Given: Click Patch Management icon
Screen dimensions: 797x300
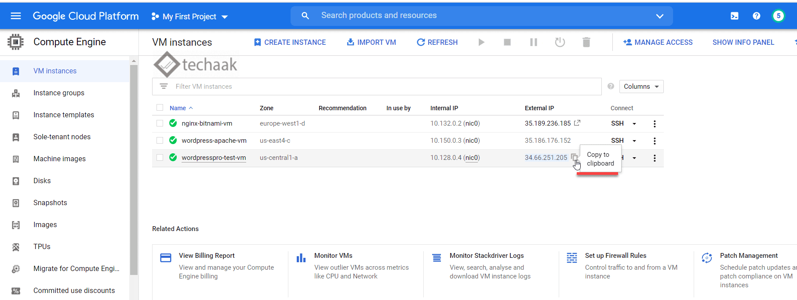Looking at the screenshot, I should [707, 258].
